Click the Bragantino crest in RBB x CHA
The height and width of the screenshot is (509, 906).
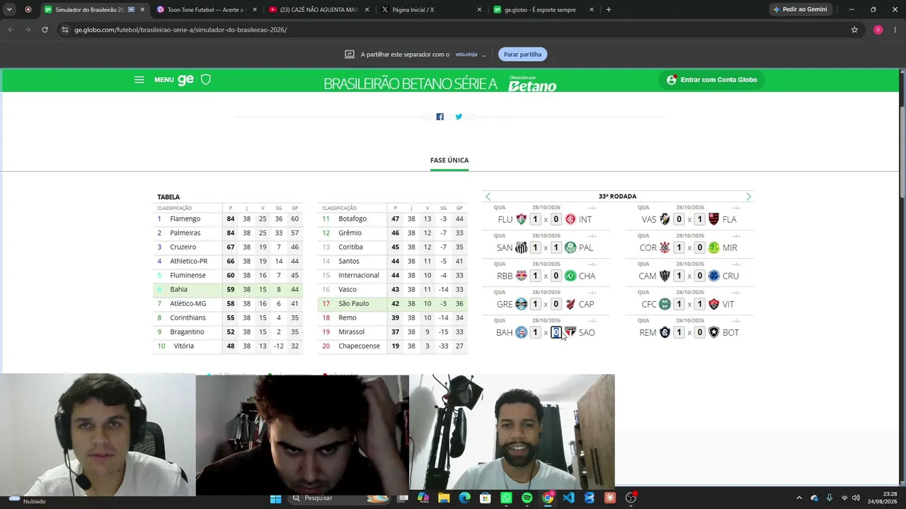point(521,276)
